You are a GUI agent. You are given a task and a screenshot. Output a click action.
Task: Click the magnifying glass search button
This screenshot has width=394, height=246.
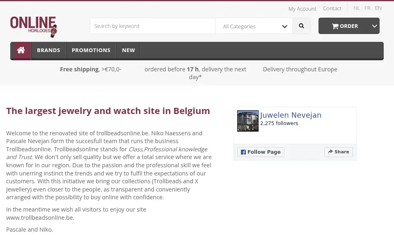tap(302, 26)
